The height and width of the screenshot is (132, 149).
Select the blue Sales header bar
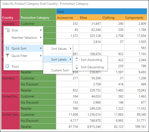102,12
